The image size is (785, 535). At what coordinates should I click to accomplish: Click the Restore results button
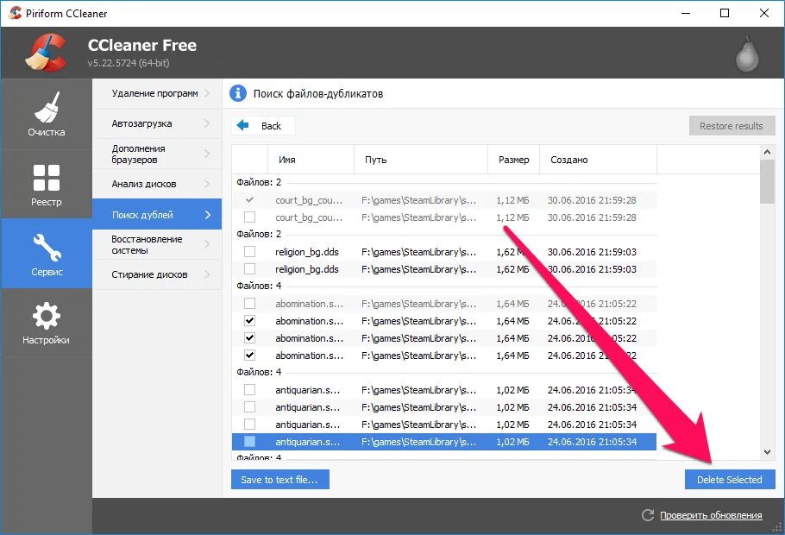[x=732, y=126]
